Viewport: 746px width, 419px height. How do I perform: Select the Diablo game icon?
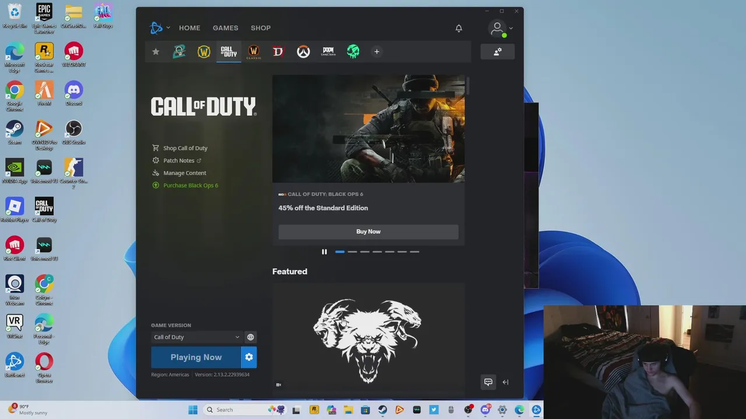point(278,52)
